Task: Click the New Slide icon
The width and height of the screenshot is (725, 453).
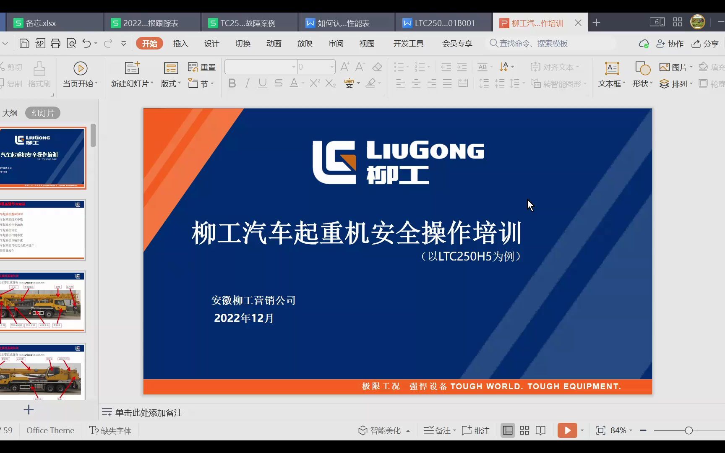Action: tap(132, 68)
